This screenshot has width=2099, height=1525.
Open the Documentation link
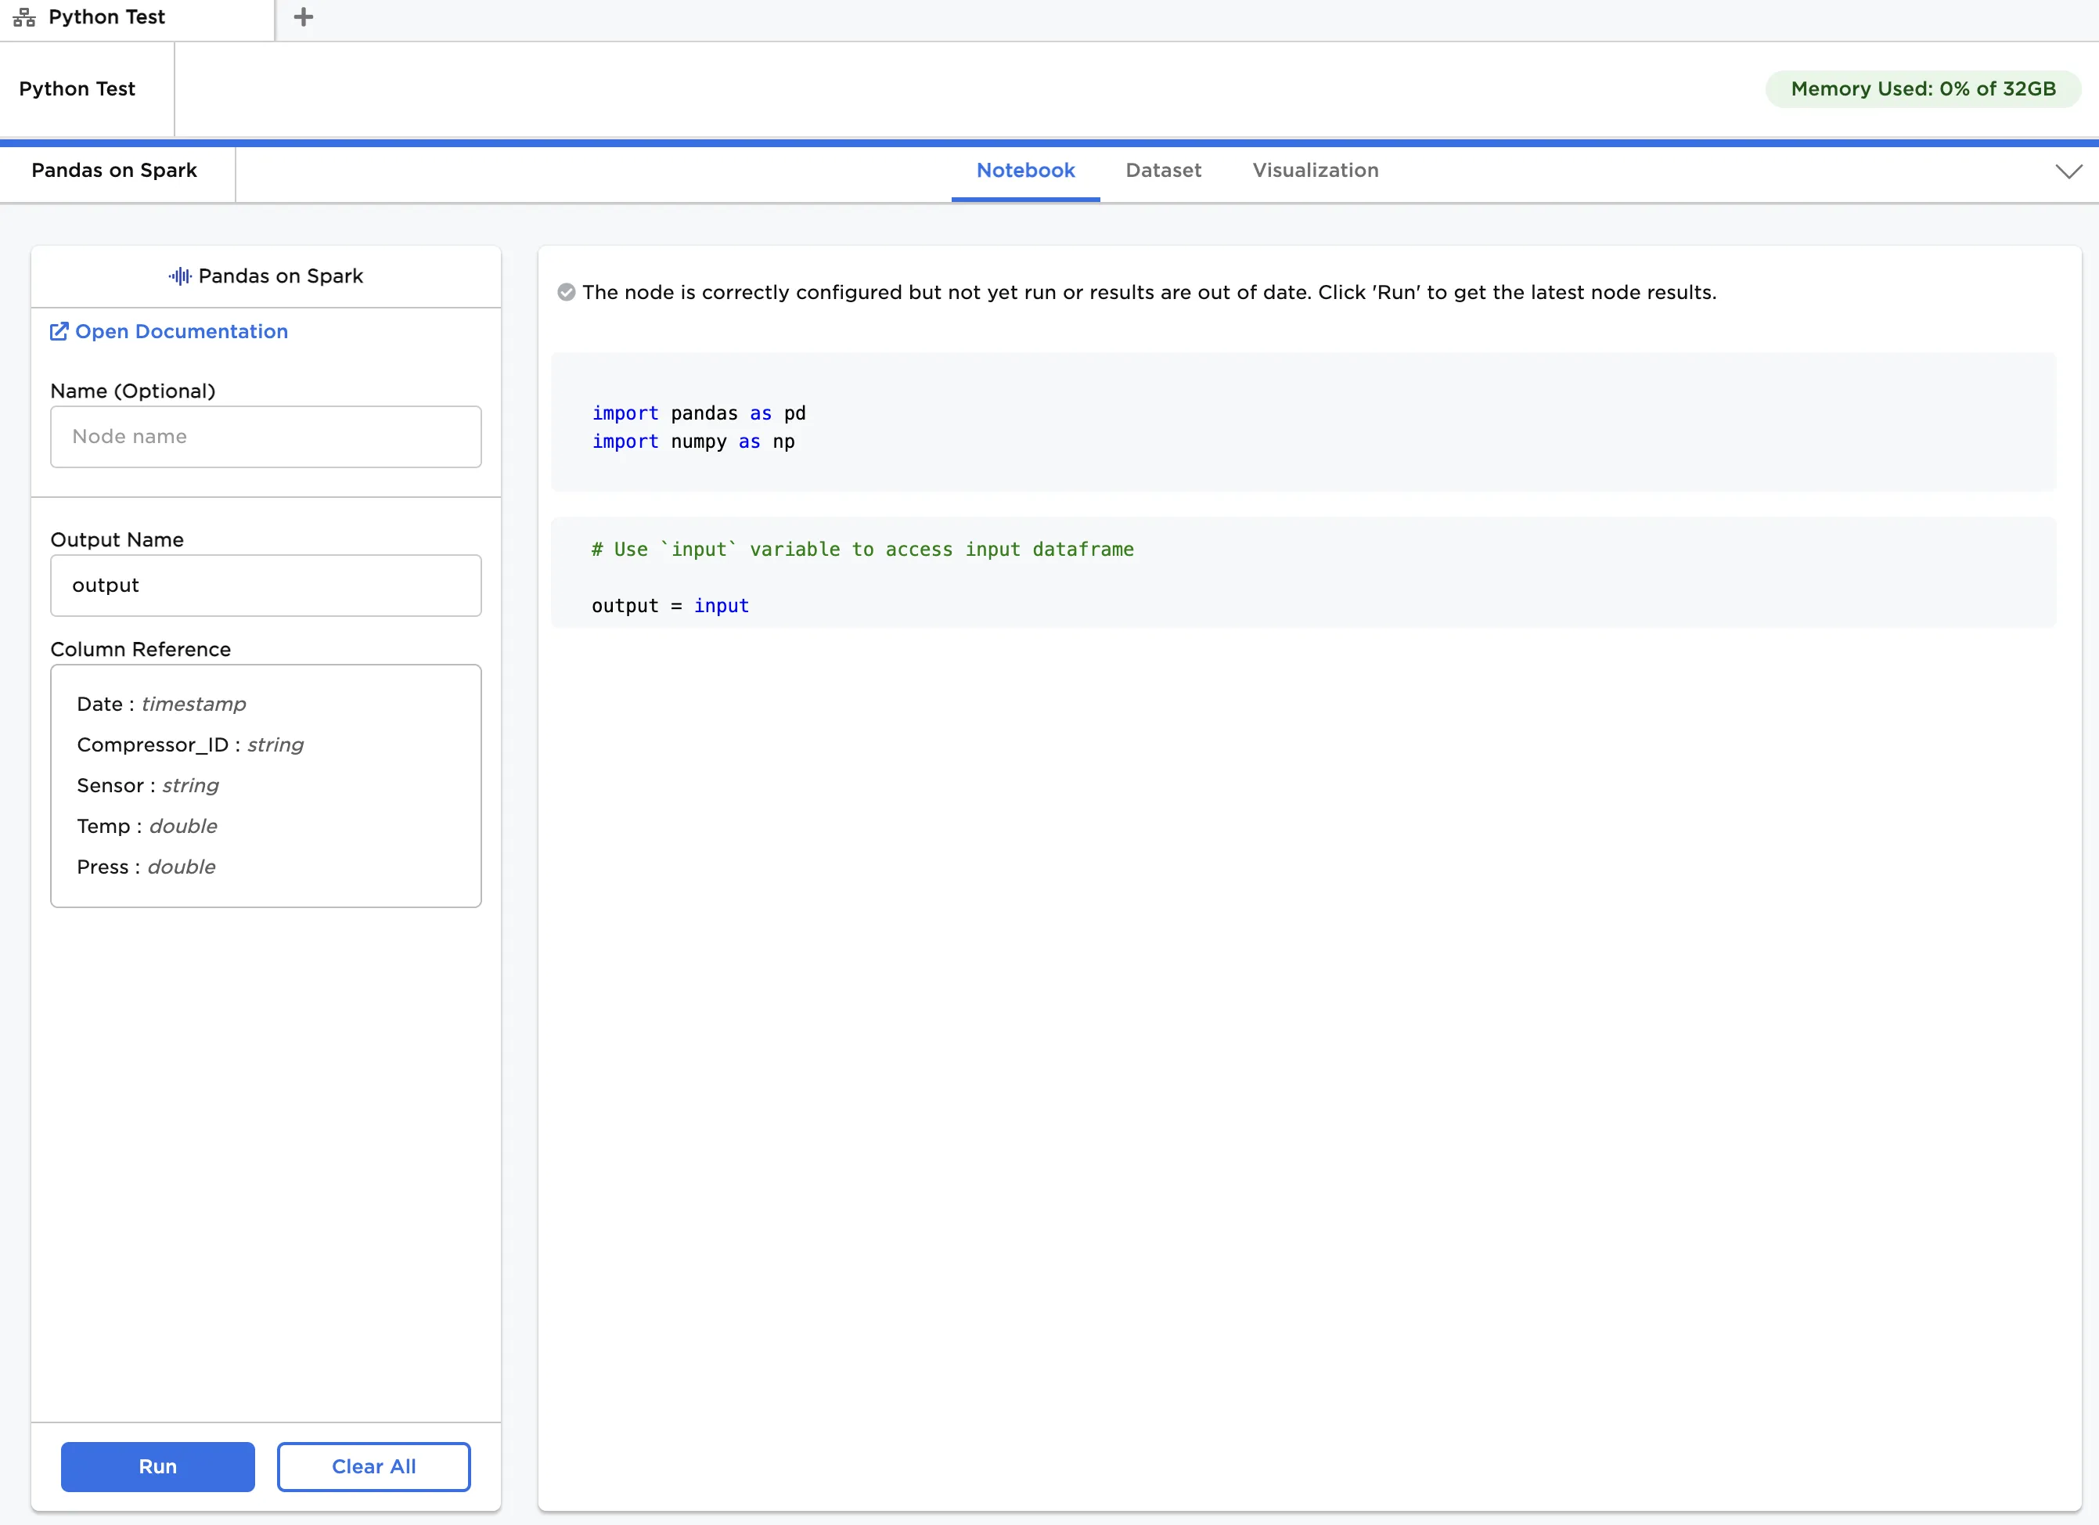point(181,331)
